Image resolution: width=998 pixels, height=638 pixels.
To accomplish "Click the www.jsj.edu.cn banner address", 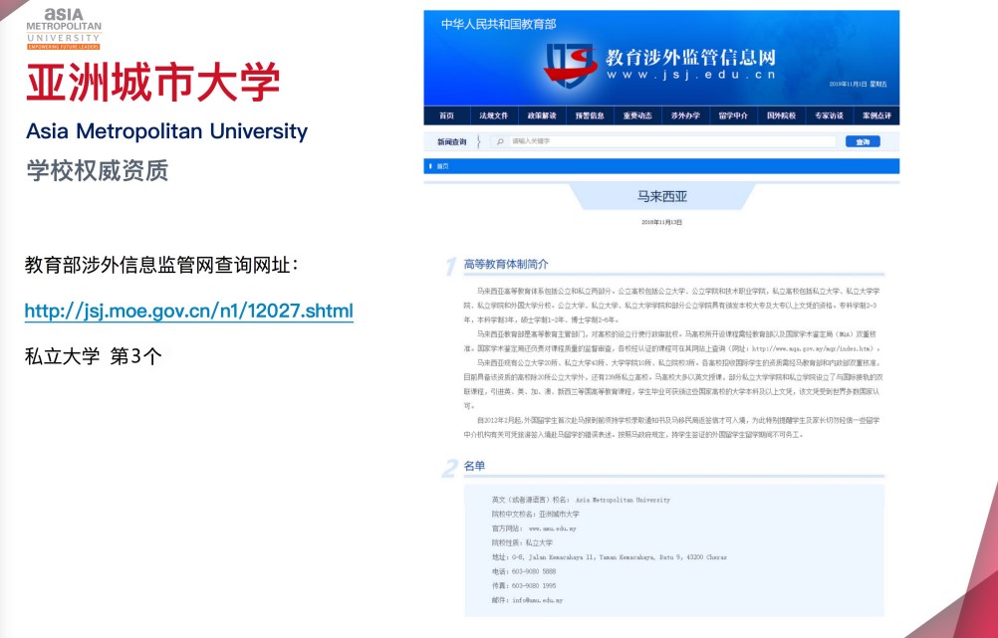I will coord(690,75).
